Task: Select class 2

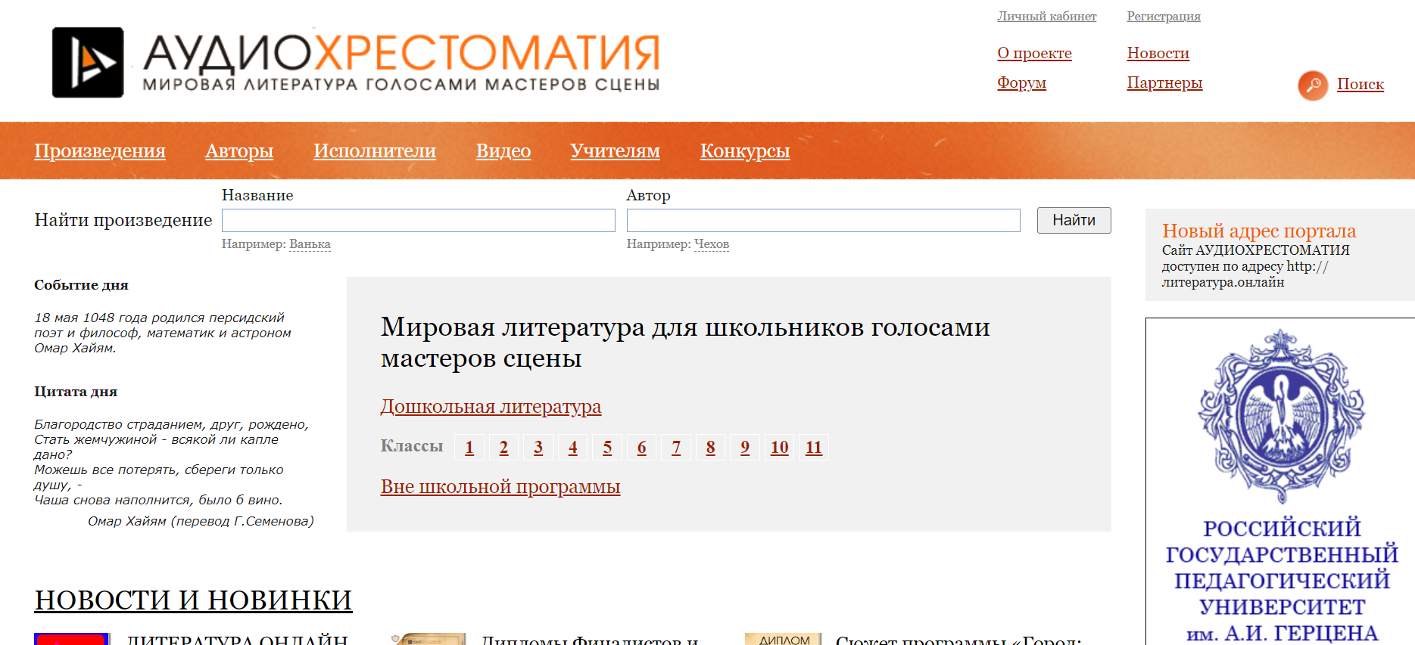Action: click(x=503, y=448)
